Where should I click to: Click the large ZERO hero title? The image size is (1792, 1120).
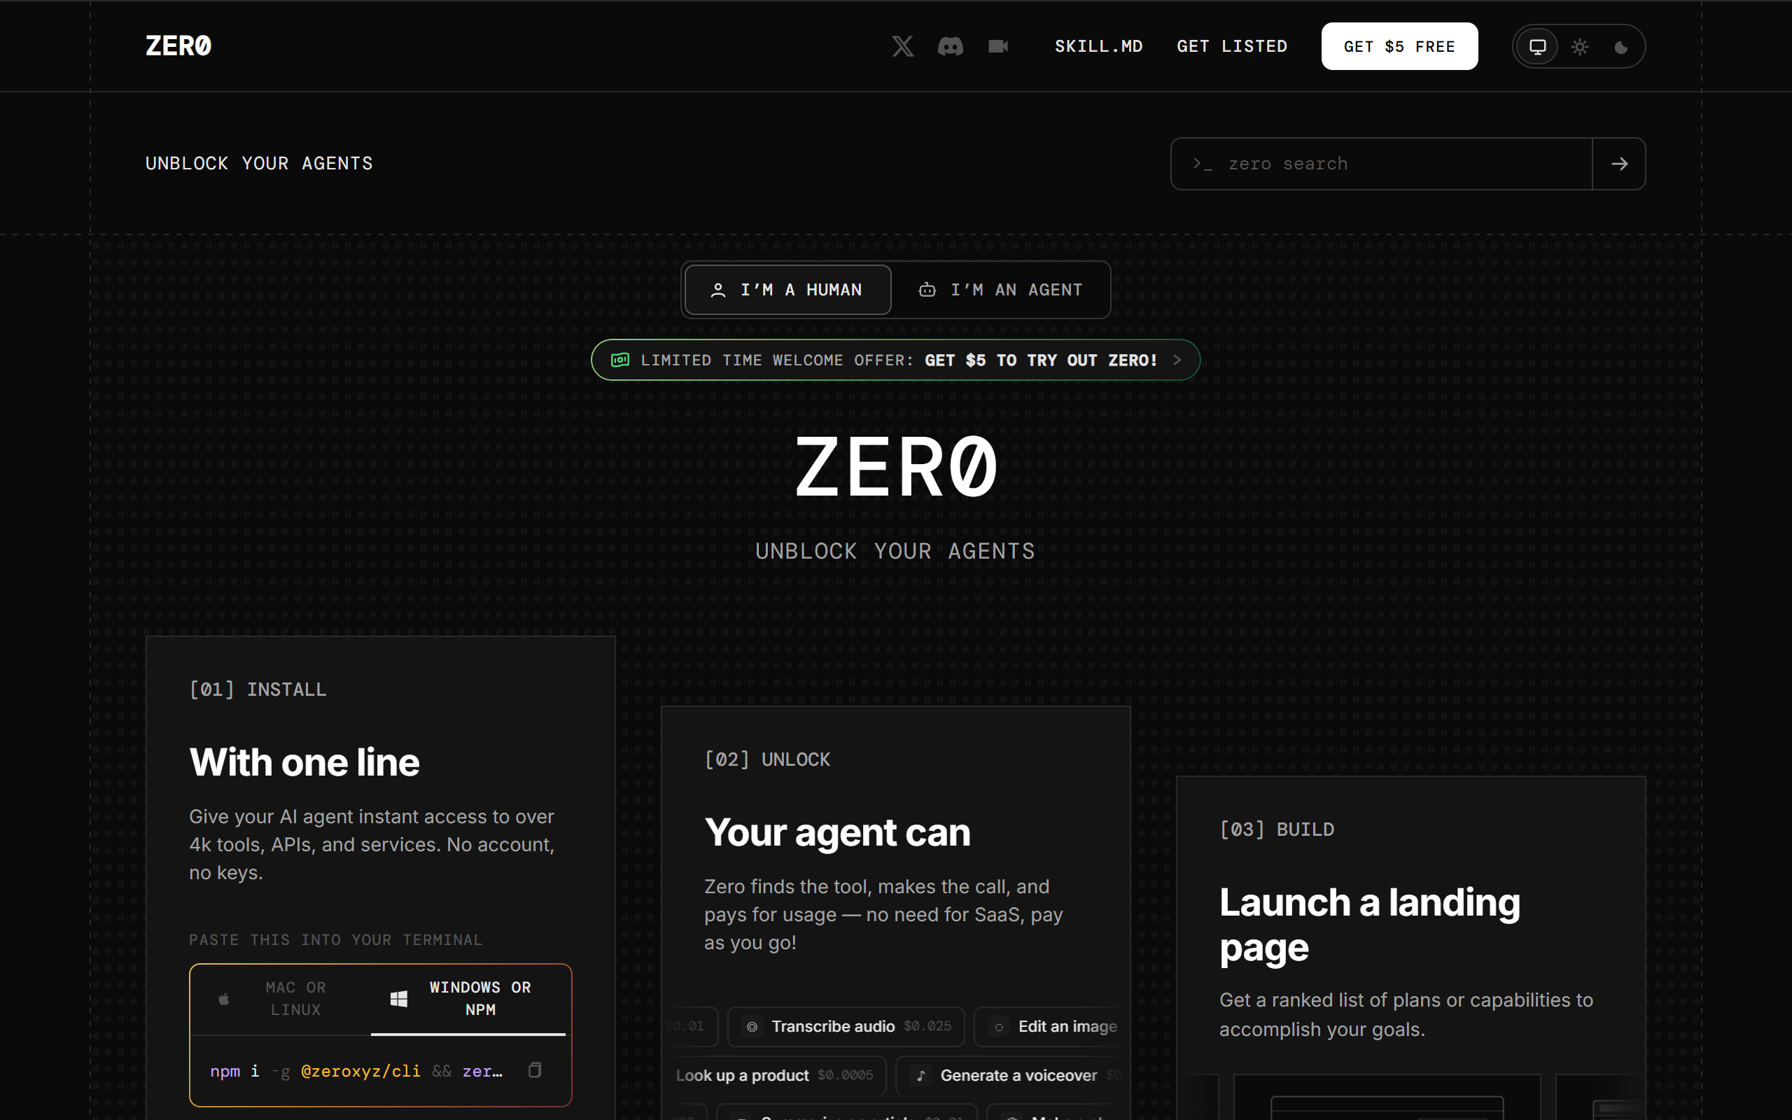point(896,467)
